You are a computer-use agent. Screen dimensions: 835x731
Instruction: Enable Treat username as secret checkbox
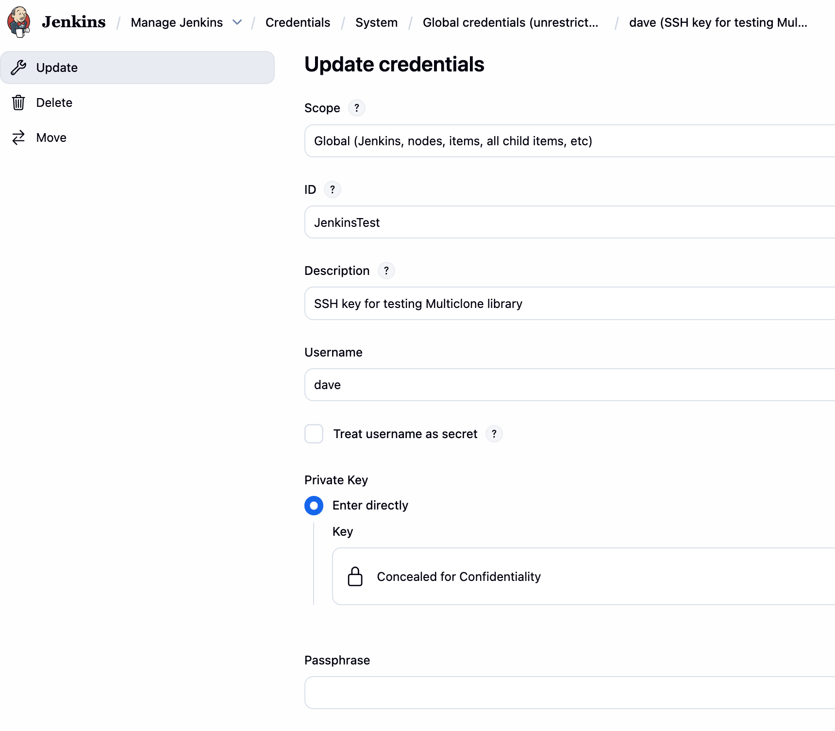click(x=314, y=434)
